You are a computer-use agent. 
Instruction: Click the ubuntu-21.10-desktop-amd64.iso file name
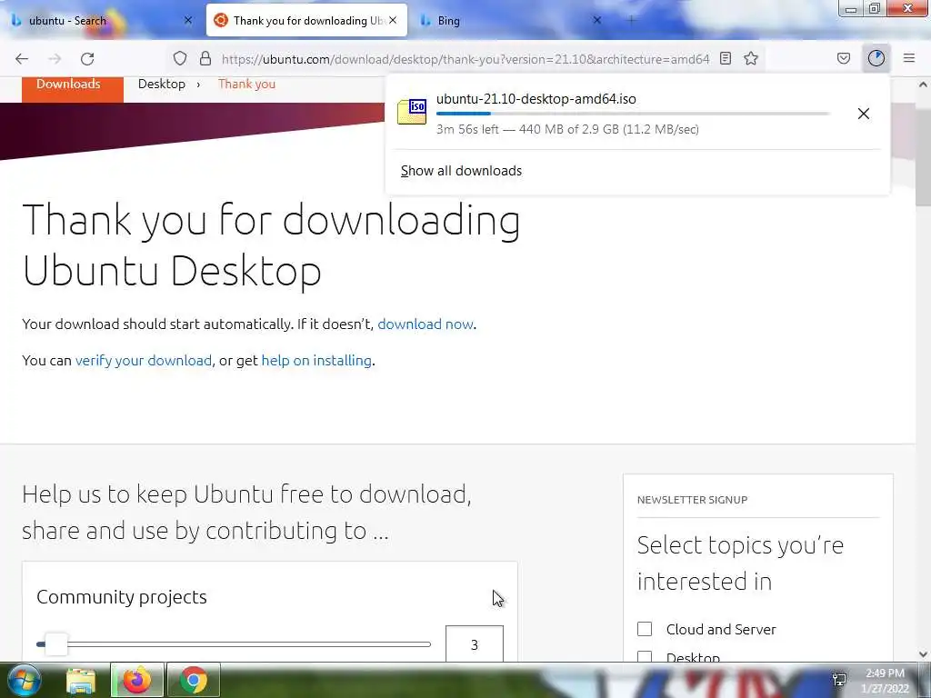coord(536,99)
